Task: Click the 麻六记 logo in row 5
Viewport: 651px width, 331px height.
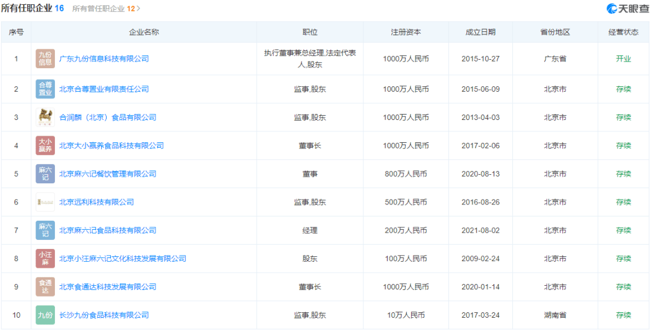Action: click(x=45, y=174)
